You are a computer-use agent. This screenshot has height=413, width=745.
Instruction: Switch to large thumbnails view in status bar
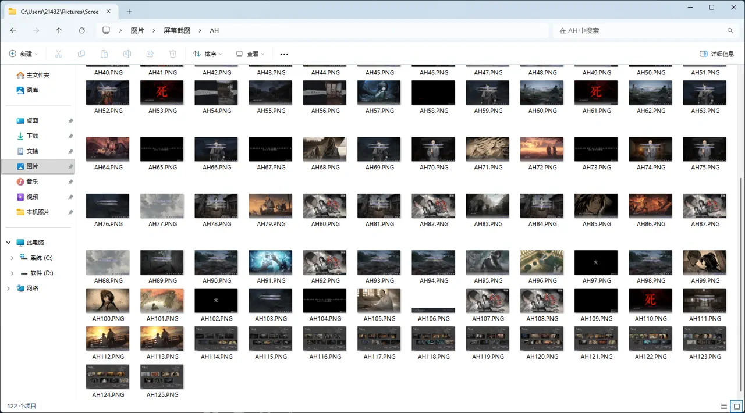[x=736, y=406]
